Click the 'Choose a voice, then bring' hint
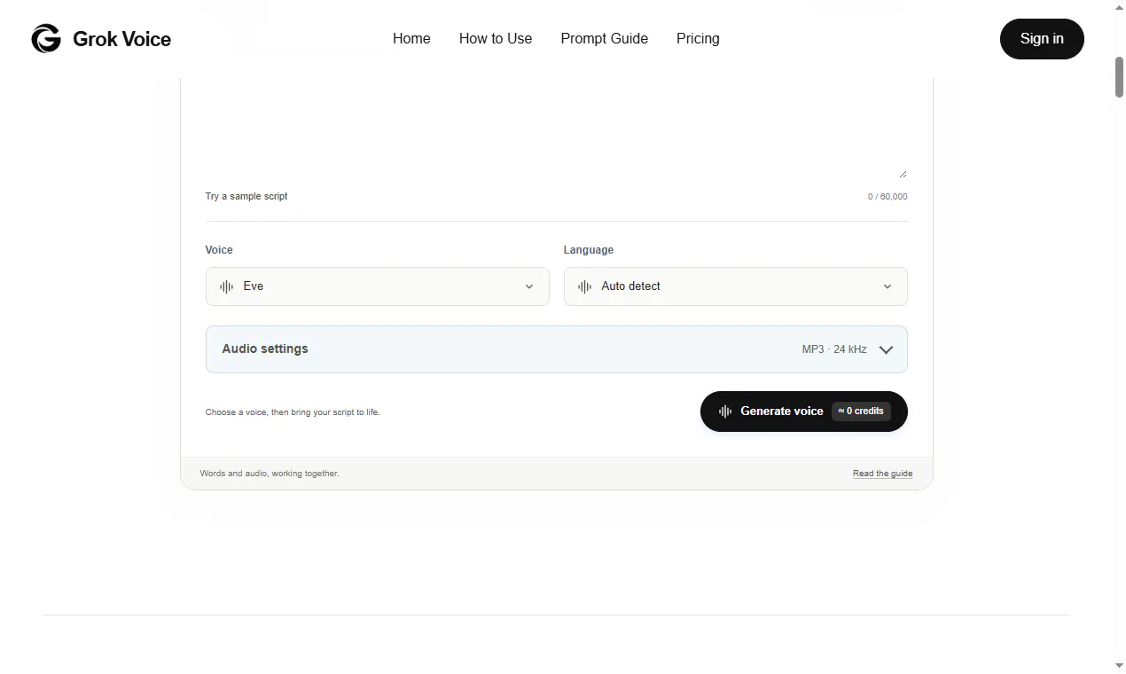The width and height of the screenshot is (1126, 674). point(293,412)
